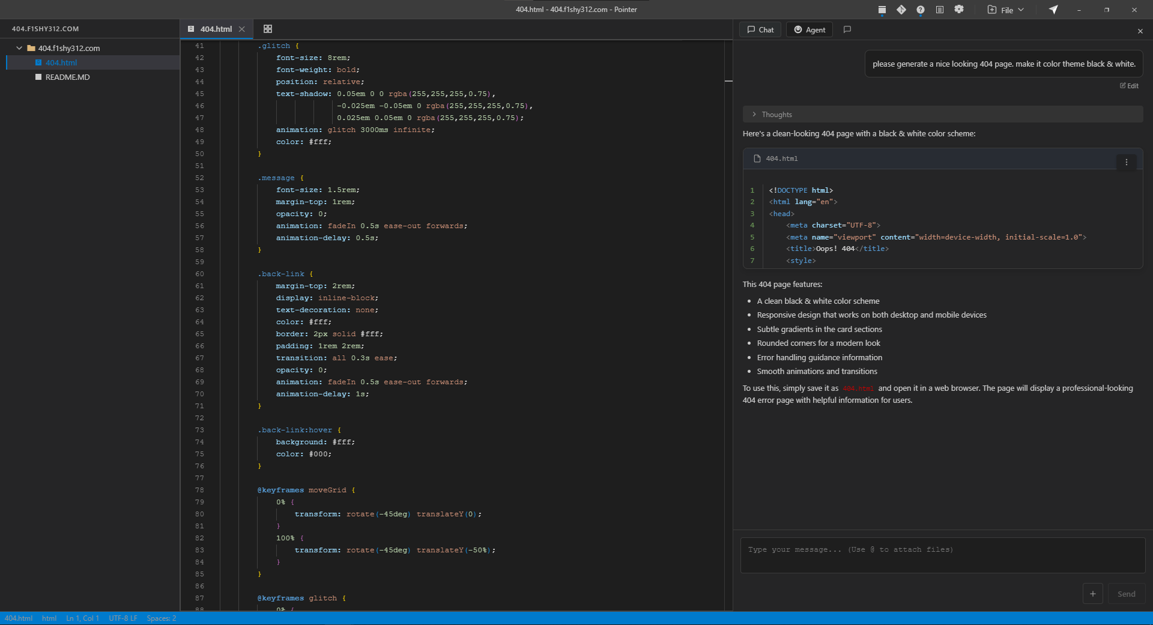Open the File dropdown menu
1153x625 pixels.
1006,10
